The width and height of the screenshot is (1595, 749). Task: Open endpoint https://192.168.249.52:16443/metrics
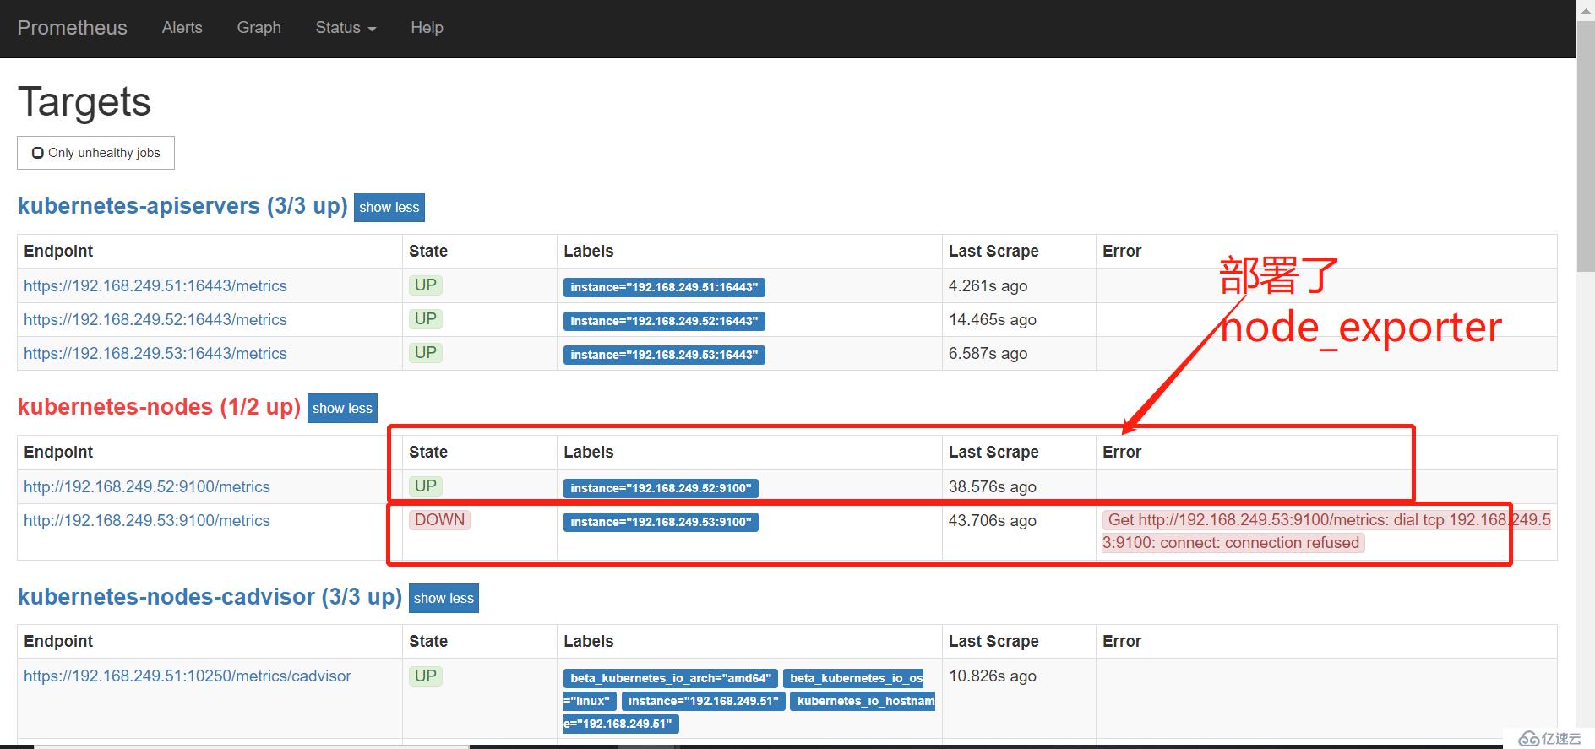pos(155,320)
